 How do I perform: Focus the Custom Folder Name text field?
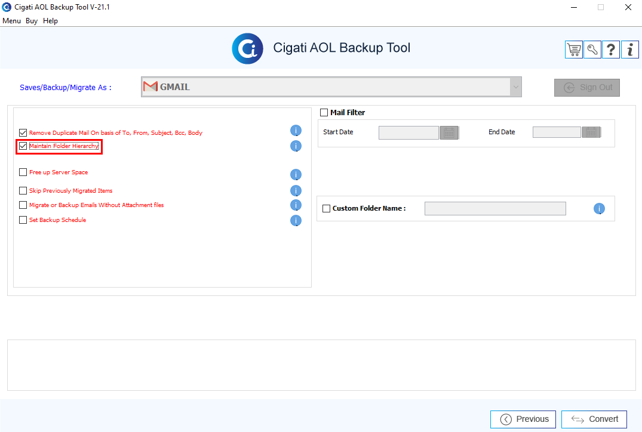(496, 209)
